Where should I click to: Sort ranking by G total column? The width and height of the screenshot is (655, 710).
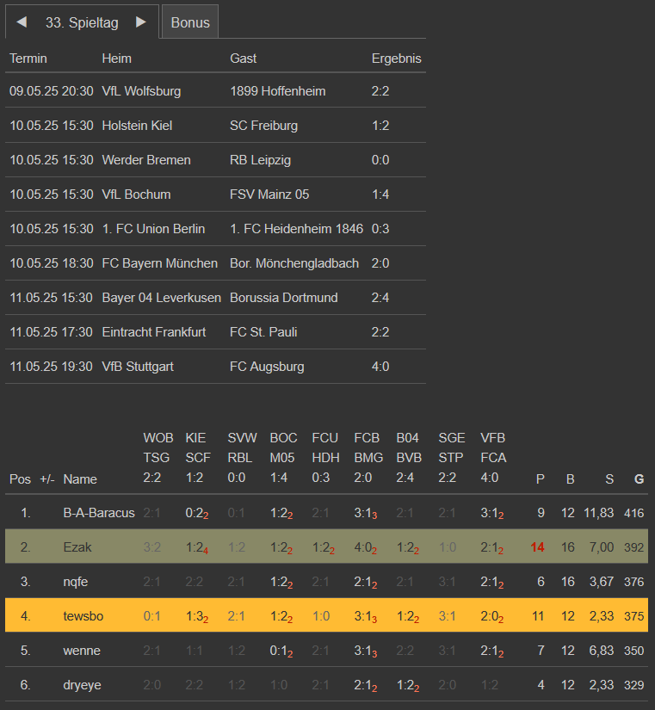tap(639, 479)
